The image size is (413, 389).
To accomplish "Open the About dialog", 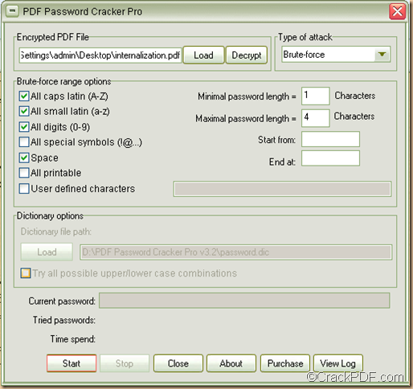I will (x=231, y=363).
